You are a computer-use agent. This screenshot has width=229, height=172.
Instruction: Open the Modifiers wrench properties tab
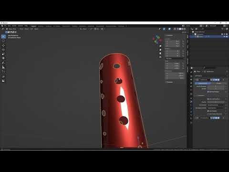pos(191,101)
